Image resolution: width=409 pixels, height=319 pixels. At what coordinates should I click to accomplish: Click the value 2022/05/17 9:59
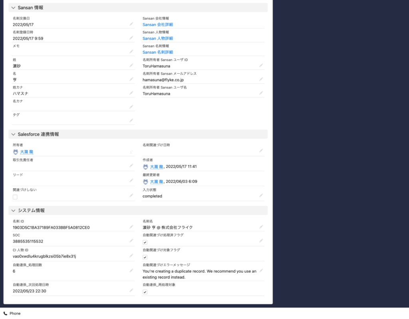(x=28, y=38)
